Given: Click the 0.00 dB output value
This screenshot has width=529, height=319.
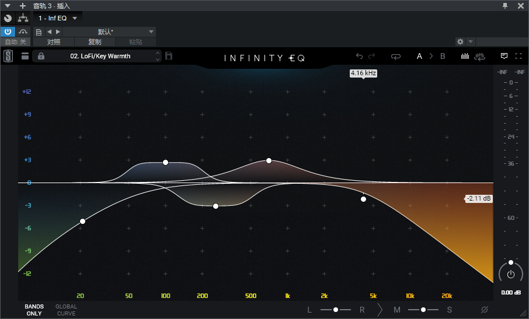Looking at the screenshot, I should (x=511, y=292).
